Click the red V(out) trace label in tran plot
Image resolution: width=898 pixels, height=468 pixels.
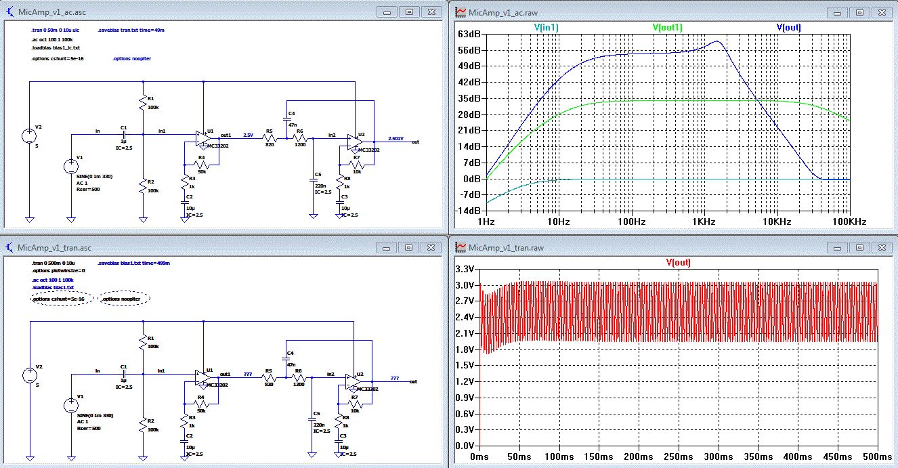(678, 262)
